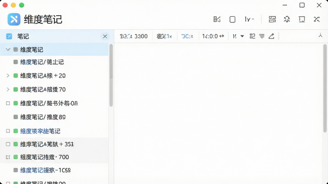Click the panel split icon in top toolbar

[217, 19]
